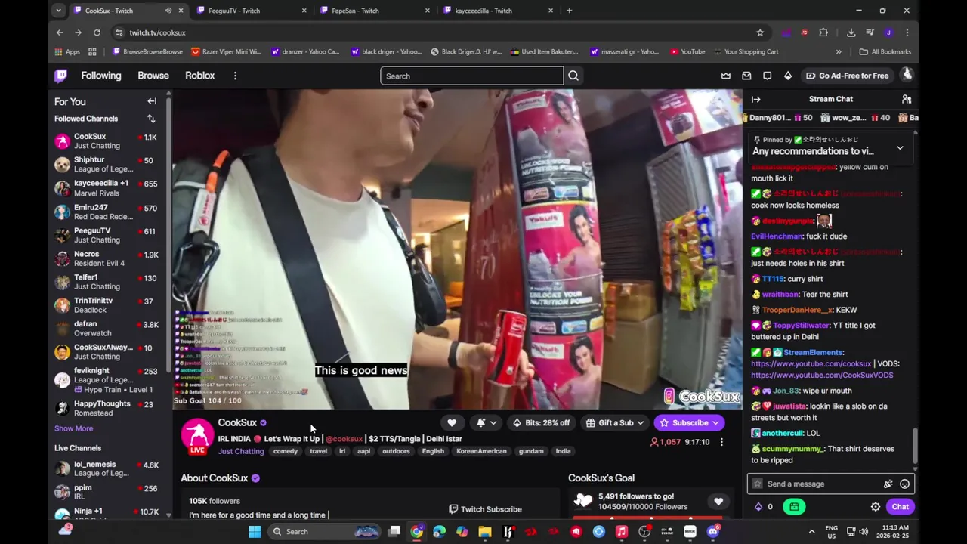Focus the Twitch search field

tap(472, 76)
